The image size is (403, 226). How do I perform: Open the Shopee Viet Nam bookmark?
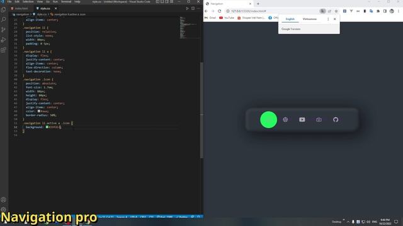251,18
